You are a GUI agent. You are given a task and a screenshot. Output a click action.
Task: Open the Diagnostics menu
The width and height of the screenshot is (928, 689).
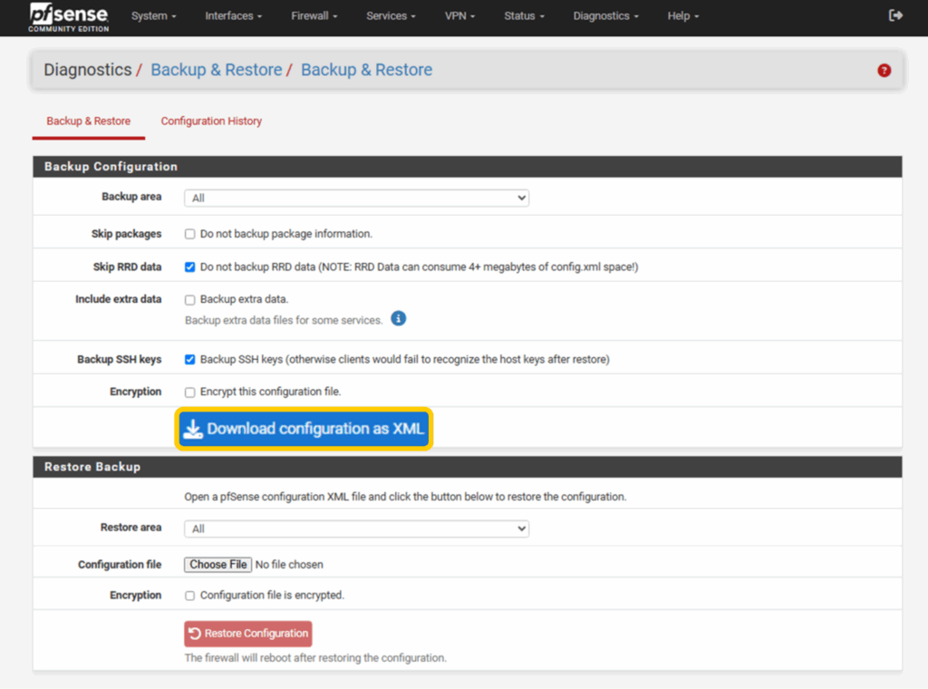click(605, 16)
